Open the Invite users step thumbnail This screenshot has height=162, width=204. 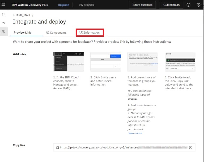click(x=105, y=62)
